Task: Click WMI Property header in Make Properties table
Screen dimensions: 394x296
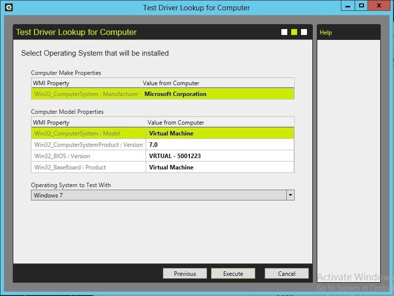Action: [x=86, y=83]
